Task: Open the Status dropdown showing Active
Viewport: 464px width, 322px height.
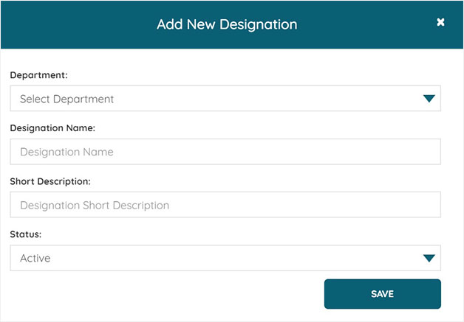Action: (225, 258)
